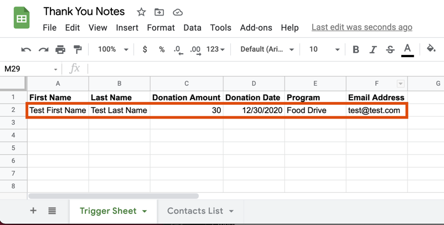Screen dimensions: 444x225
Task: Click the move to folder icon
Action: click(x=159, y=12)
